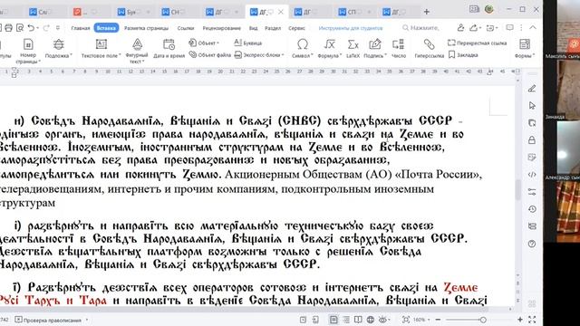Click the zoom slider handle

[x=483, y=320]
